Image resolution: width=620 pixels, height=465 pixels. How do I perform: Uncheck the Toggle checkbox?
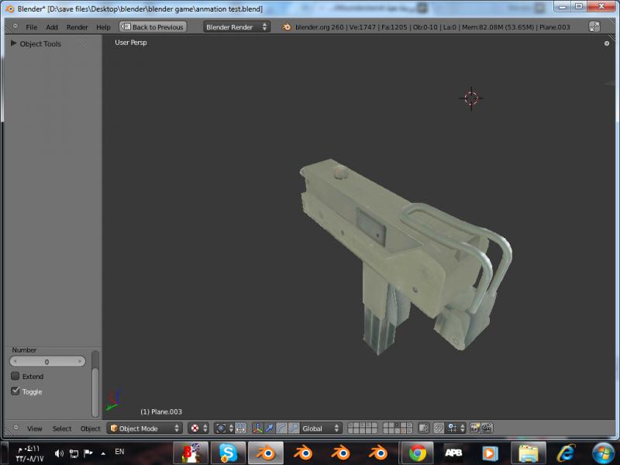[x=15, y=391]
